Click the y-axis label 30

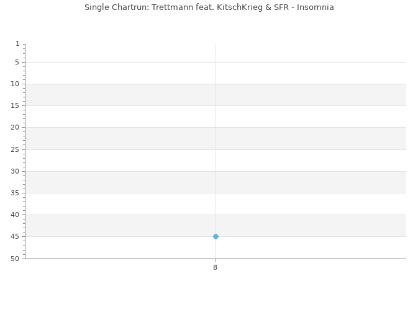tap(15, 171)
